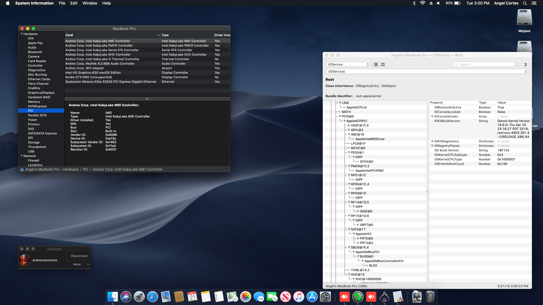Toggle the inspector pane button beside Search

tap(525, 64)
